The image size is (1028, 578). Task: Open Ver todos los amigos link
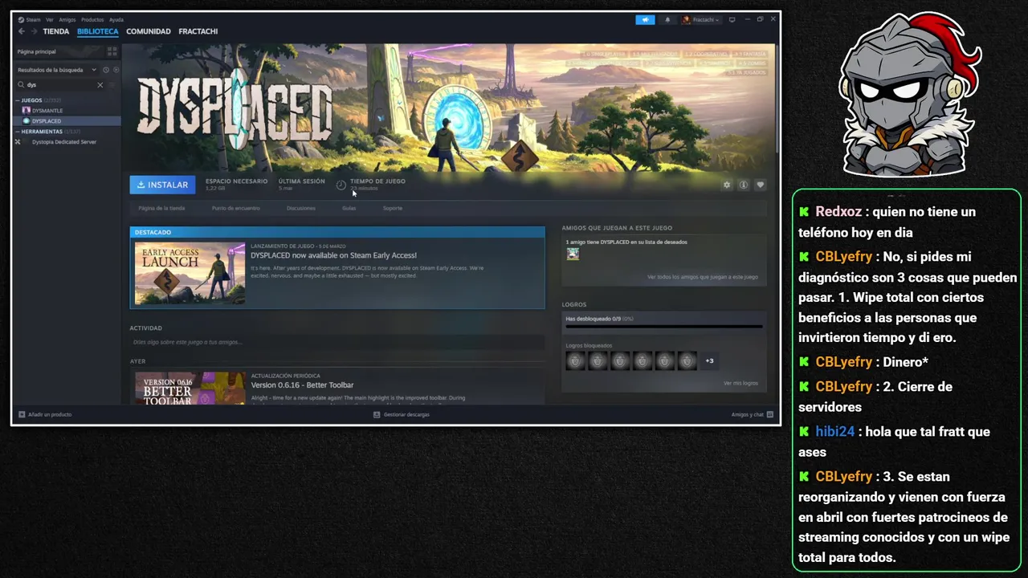pos(703,277)
